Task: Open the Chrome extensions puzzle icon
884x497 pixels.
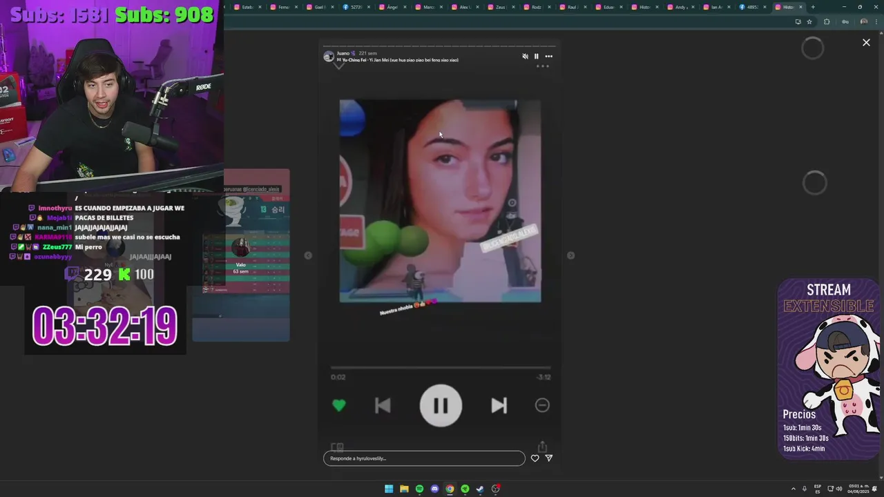Action: pos(827,21)
